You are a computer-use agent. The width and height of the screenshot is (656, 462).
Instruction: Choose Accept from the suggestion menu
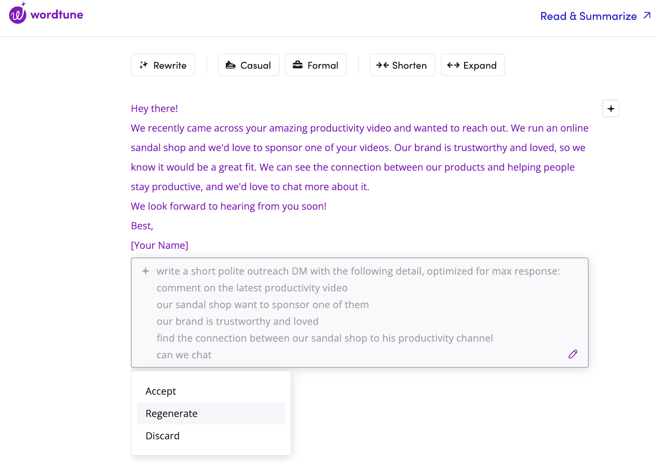click(x=161, y=391)
